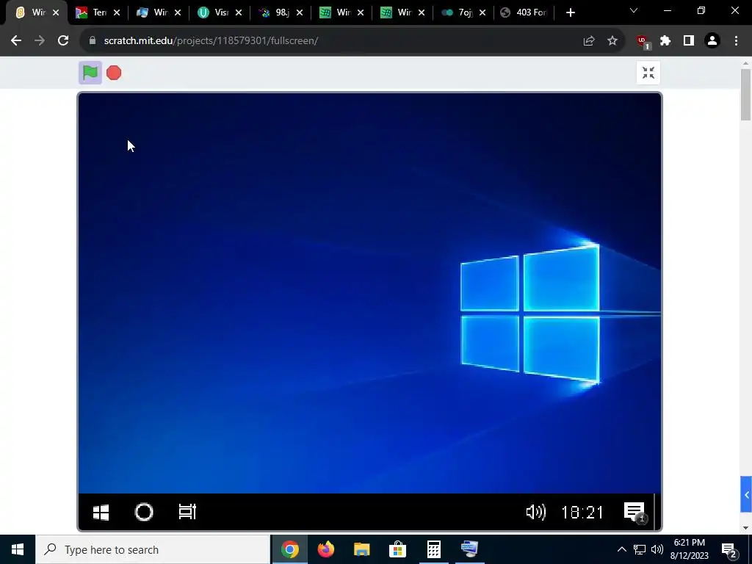Open uBlock Origin extension icon
The image size is (752, 564).
[643, 42]
